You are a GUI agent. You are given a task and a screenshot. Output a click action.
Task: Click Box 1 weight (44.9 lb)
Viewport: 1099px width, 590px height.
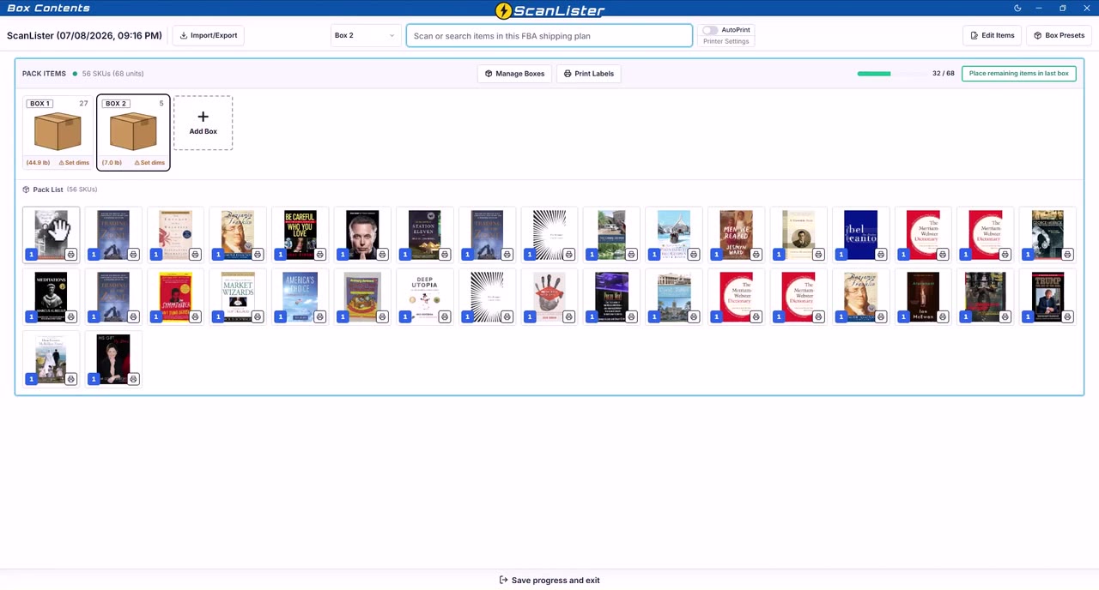[x=38, y=162]
